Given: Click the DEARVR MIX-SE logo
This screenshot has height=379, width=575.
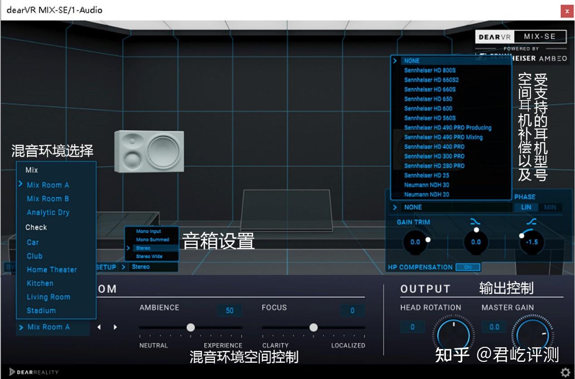Looking at the screenshot, I should [520, 37].
